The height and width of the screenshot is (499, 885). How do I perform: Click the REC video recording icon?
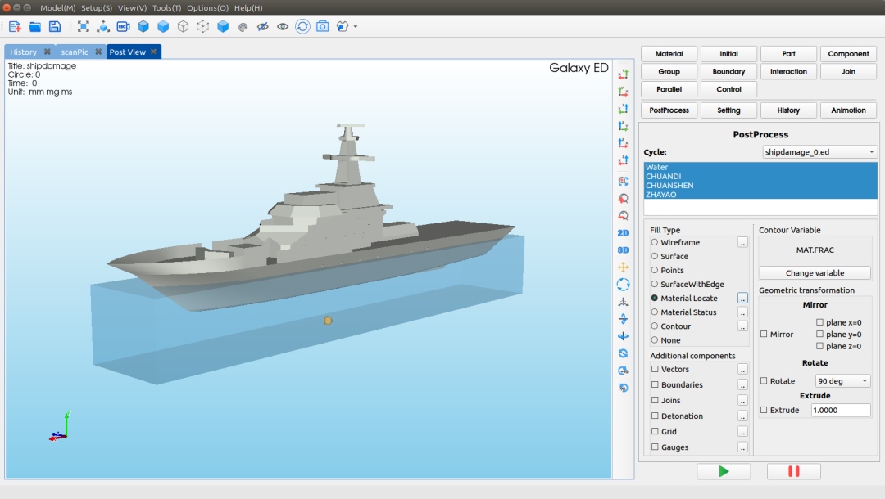coord(123,26)
